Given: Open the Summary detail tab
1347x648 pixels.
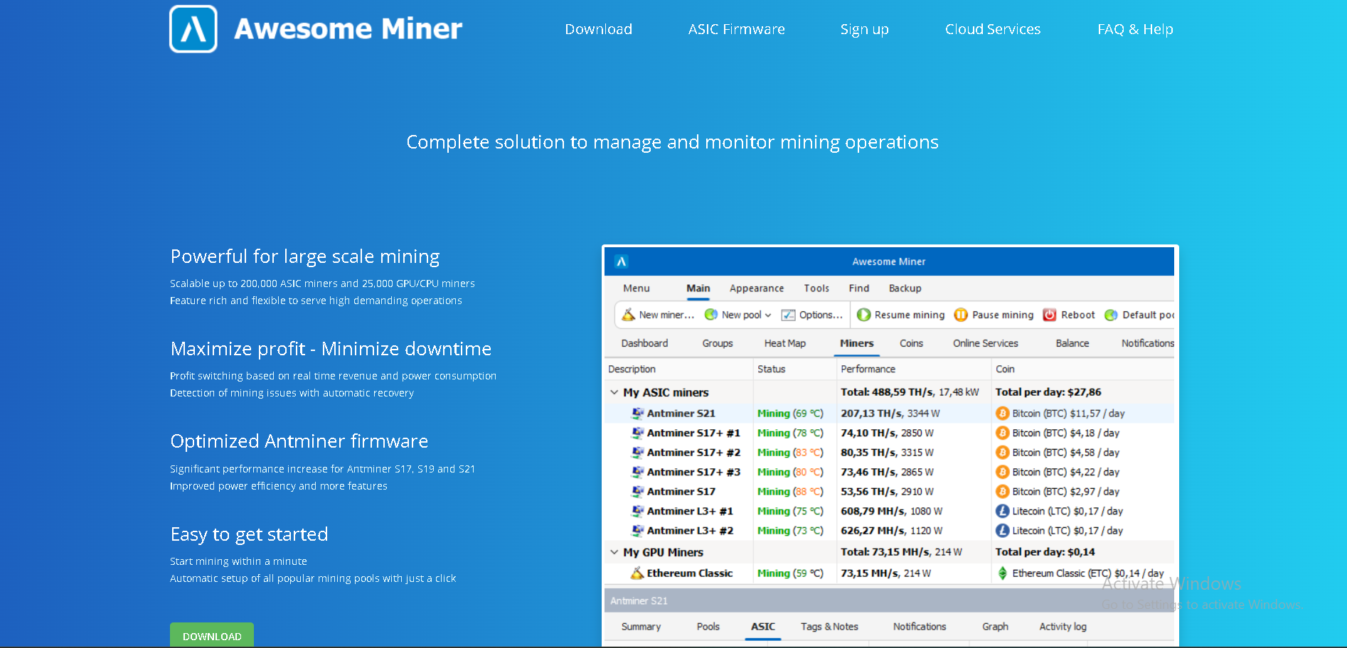Looking at the screenshot, I should [x=641, y=627].
